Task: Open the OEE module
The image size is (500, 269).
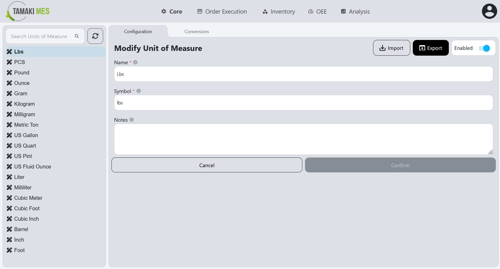Action: pyautogui.click(x=317, y=11)
